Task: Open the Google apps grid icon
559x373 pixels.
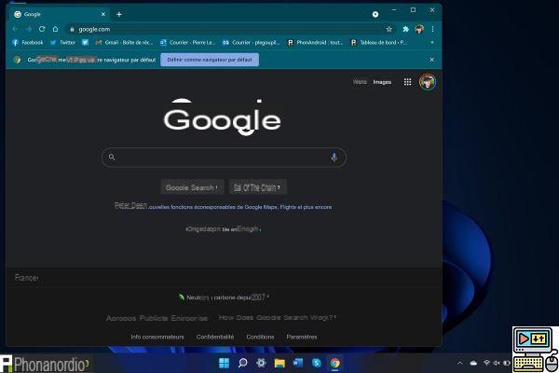Action: (x=407, y=82)
